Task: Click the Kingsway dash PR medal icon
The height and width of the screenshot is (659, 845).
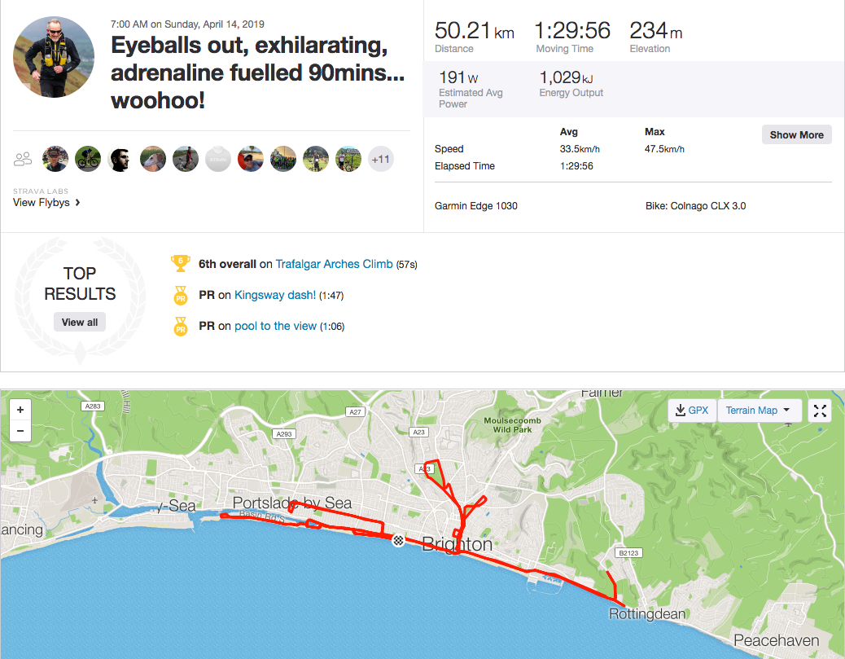Action: coord(180,296)
